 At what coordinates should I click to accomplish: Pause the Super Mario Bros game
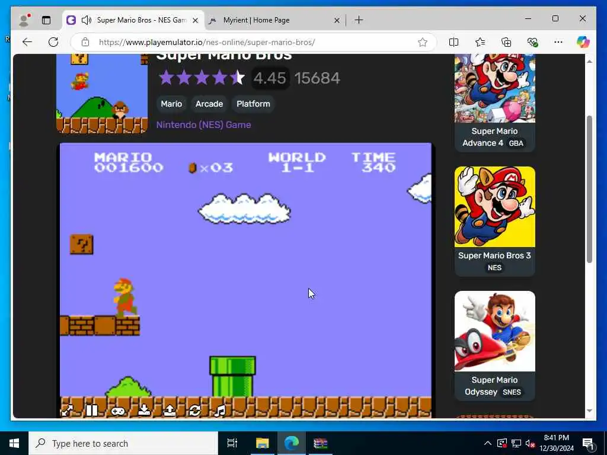click(x=92, y=410)
